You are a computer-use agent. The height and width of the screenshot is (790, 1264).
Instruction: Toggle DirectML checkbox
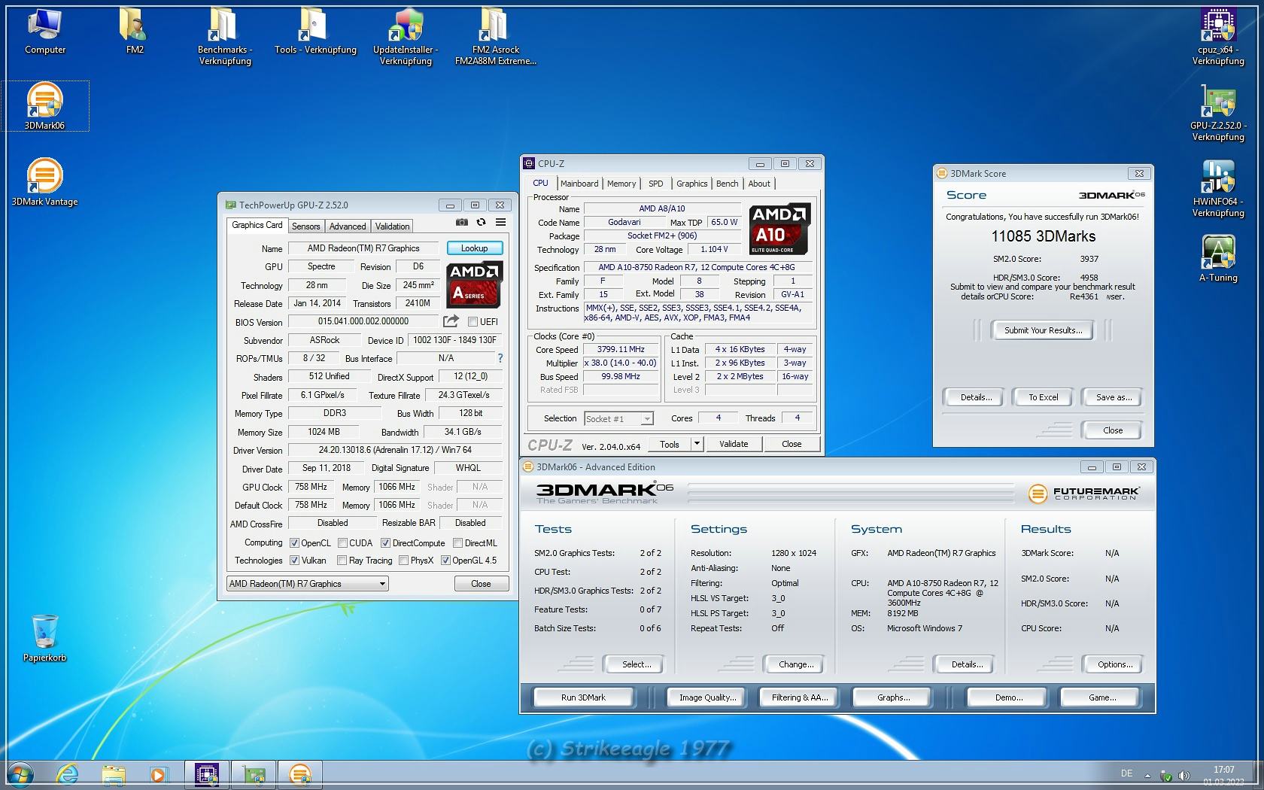pyautogui.click(x=457, y=543)
